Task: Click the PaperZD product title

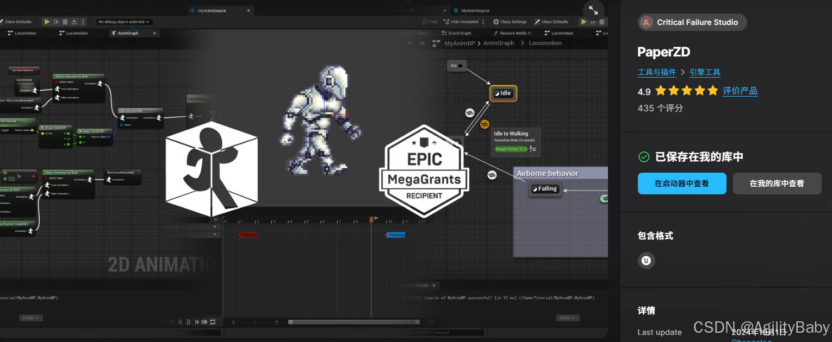Action: (664, 52)
